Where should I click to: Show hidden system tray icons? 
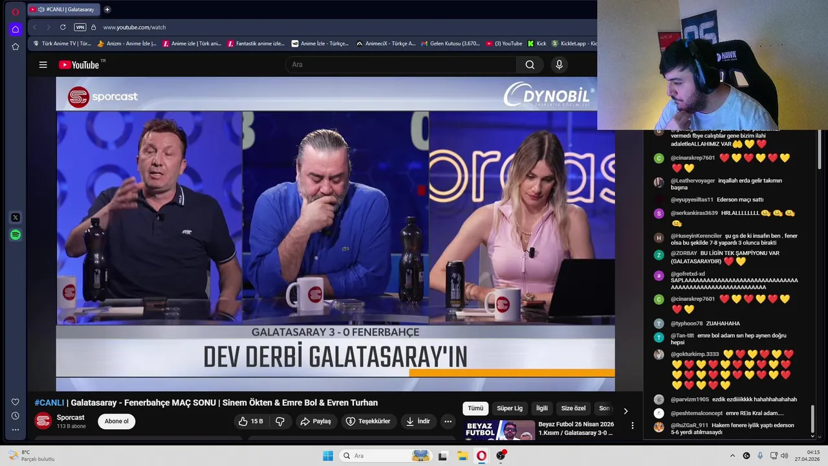point(732,456)
